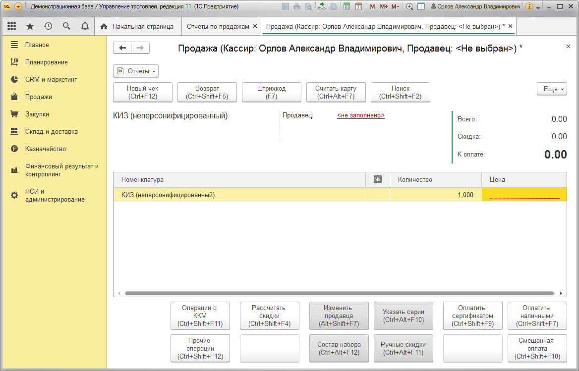The width and height of the screenshot is (579, 371).
Task: Open the 1C main menu dropdown arrow
Action: coord(18,6)
